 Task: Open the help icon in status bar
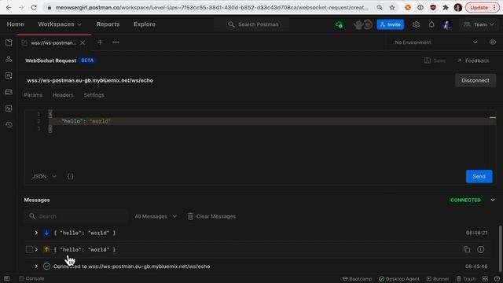[x=497, y=278]
